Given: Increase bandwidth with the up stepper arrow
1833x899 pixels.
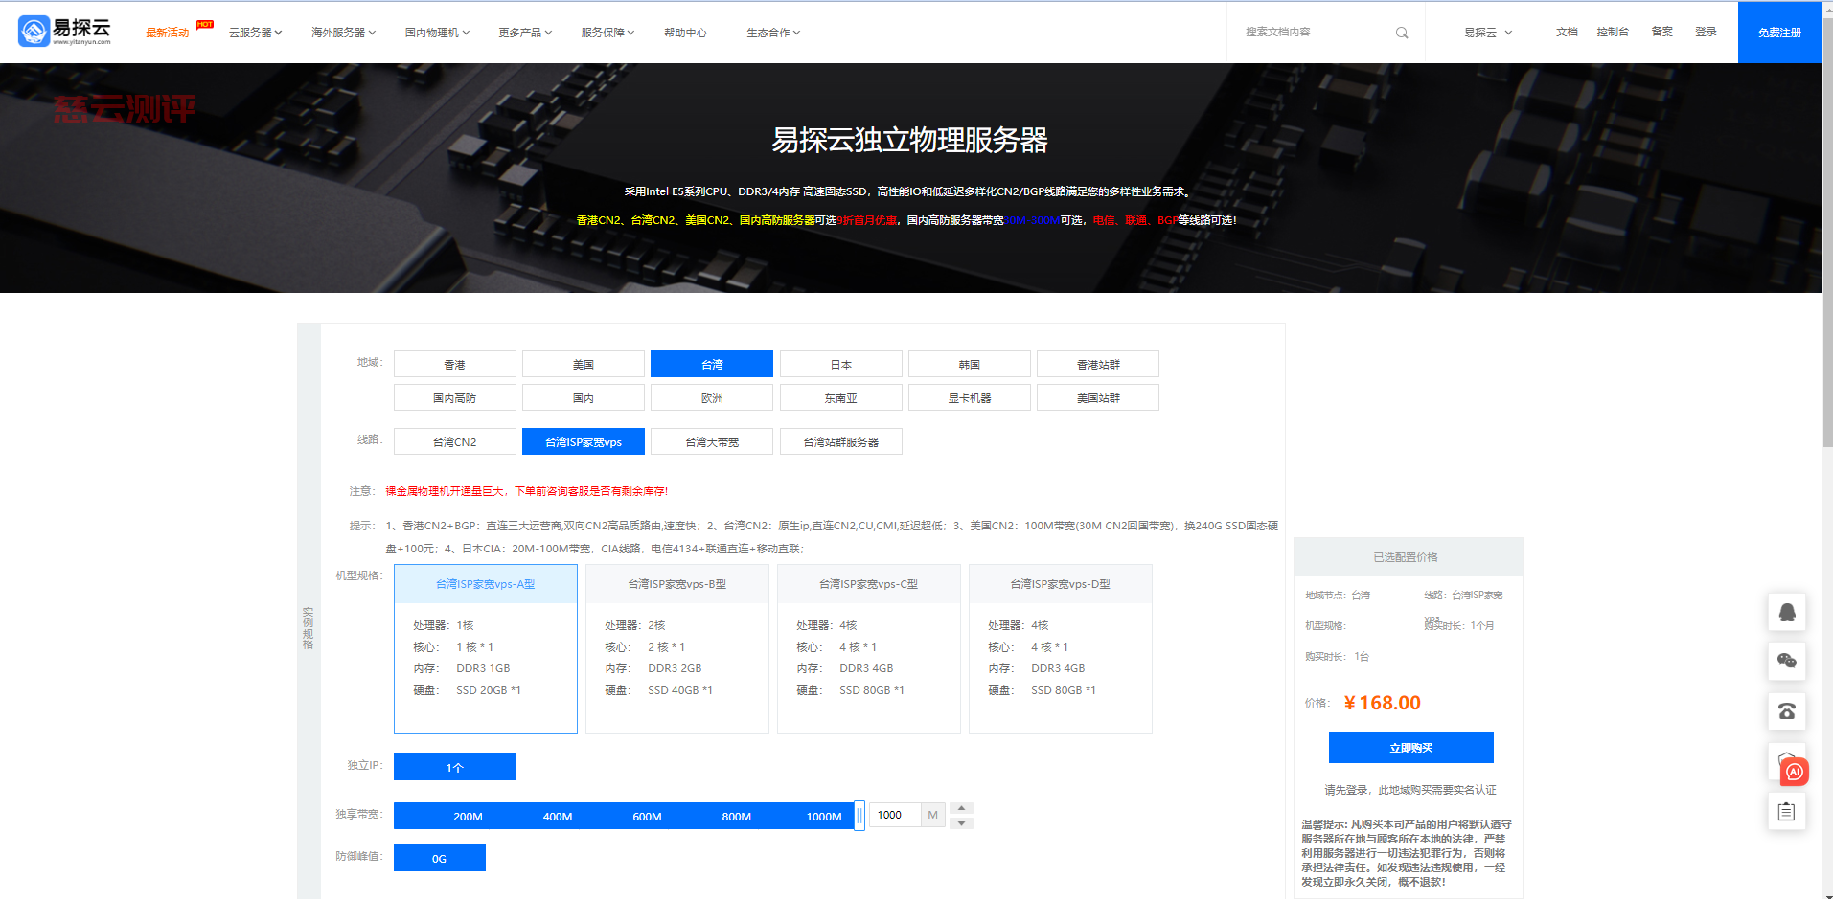Looking at the screenshot, I should (961, 808).
